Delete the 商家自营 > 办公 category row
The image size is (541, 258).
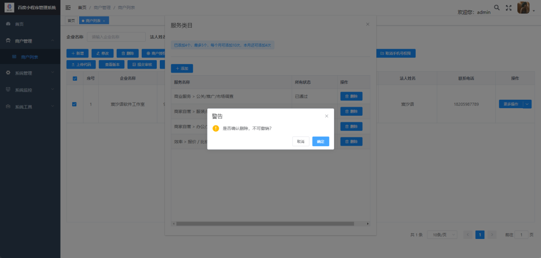point(351,127)
